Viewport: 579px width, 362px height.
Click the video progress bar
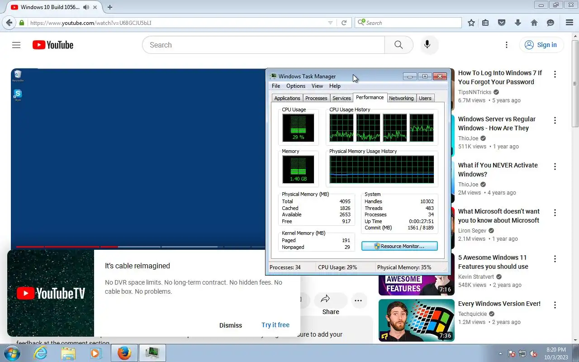[x=140, y=247]
